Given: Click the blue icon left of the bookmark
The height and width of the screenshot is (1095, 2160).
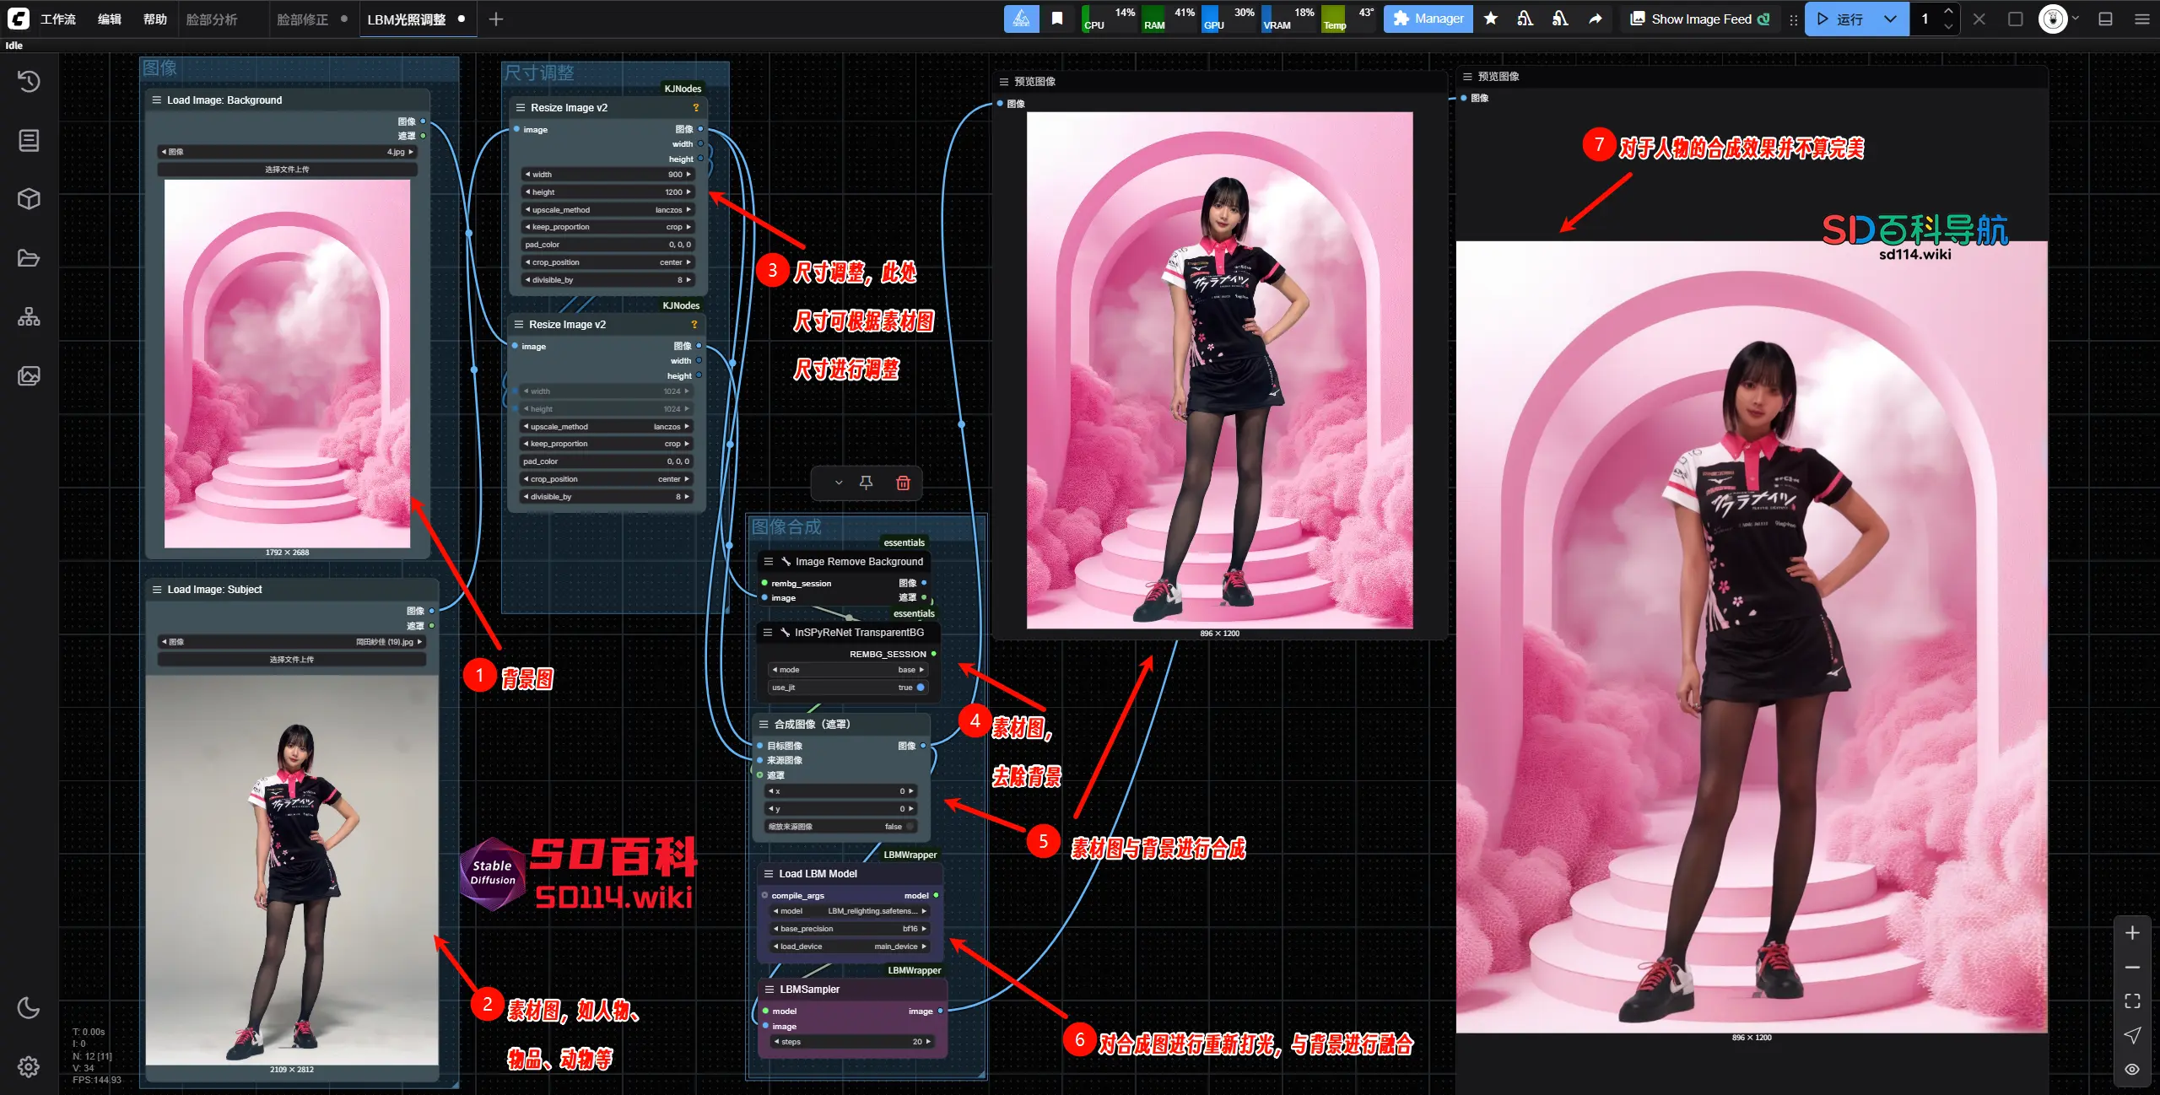Looking at the screenshot, I should pos(1021,19).
